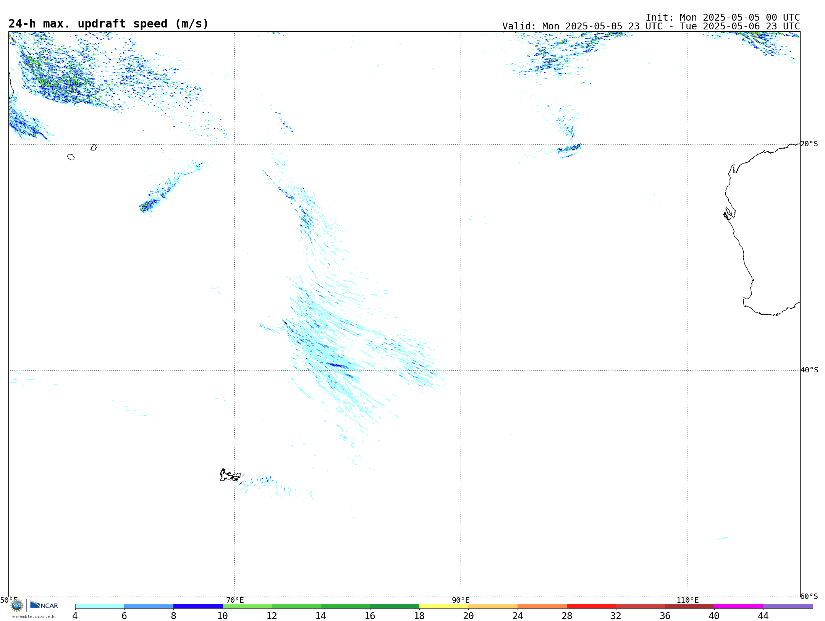825x621 pixels.
Task: Click the dark blue updraft streak near 40°S
Action: tap(338, 365)
